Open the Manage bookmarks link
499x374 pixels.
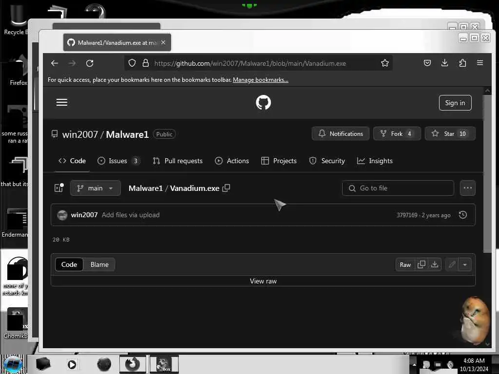[261, 80]
